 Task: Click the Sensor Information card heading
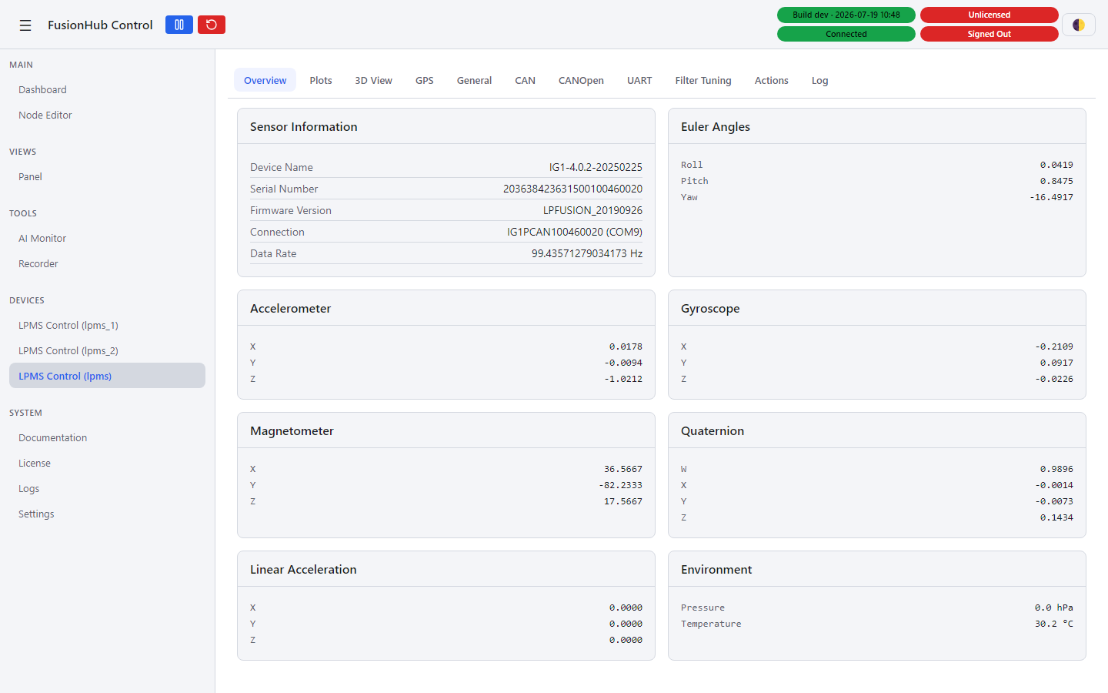click(304, 127)
